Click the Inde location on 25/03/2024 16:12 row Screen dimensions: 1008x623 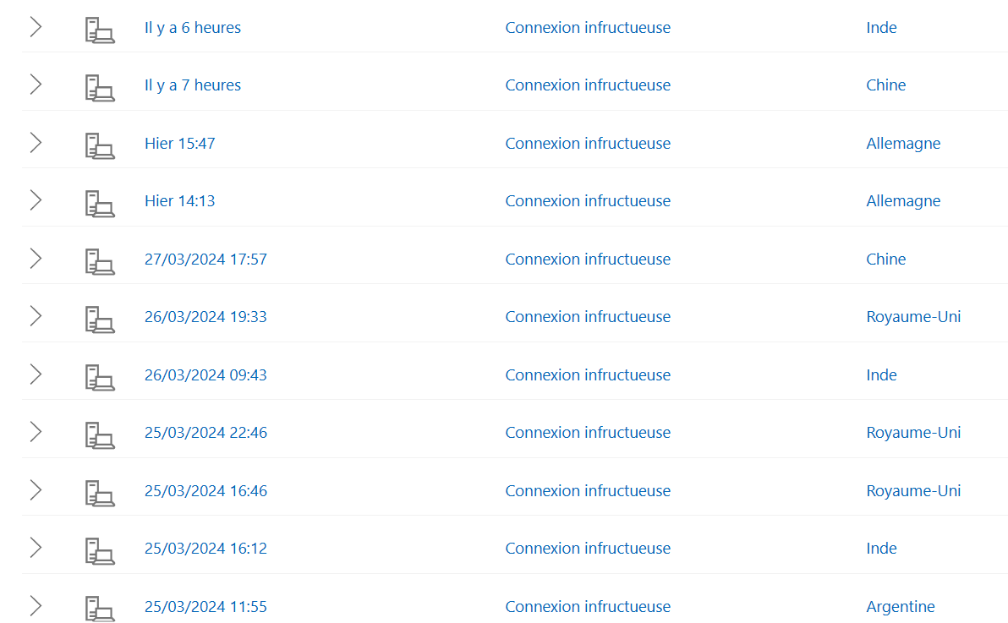pos(880,549)
